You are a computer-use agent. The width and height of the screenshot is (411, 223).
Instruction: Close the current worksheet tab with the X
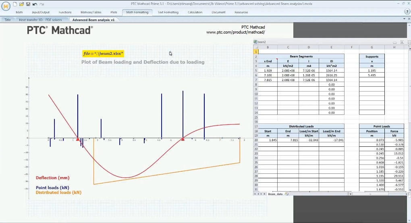[x=409, y=19]
